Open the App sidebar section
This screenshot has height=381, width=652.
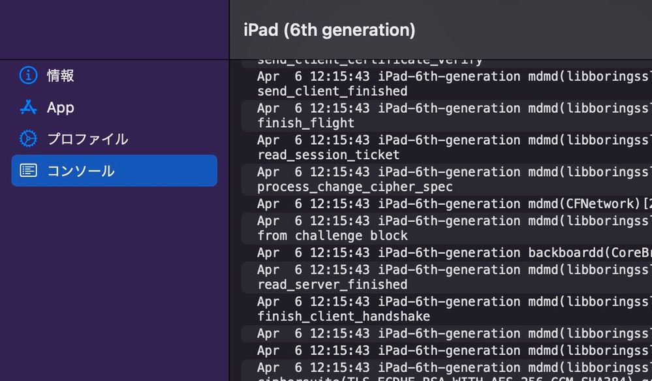coord(114,107)
